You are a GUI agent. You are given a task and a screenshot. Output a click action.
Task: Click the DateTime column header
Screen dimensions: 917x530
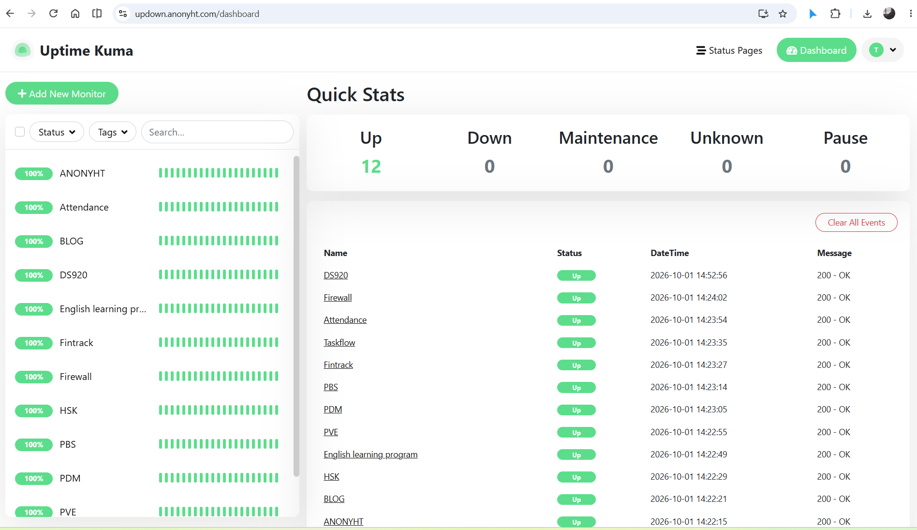[x=669, y=253]
